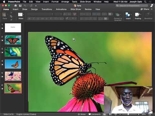The height and width of the screenshot is (116, 155).
Task: Click the zoom out minus button
Action: [x=120, y=114]
